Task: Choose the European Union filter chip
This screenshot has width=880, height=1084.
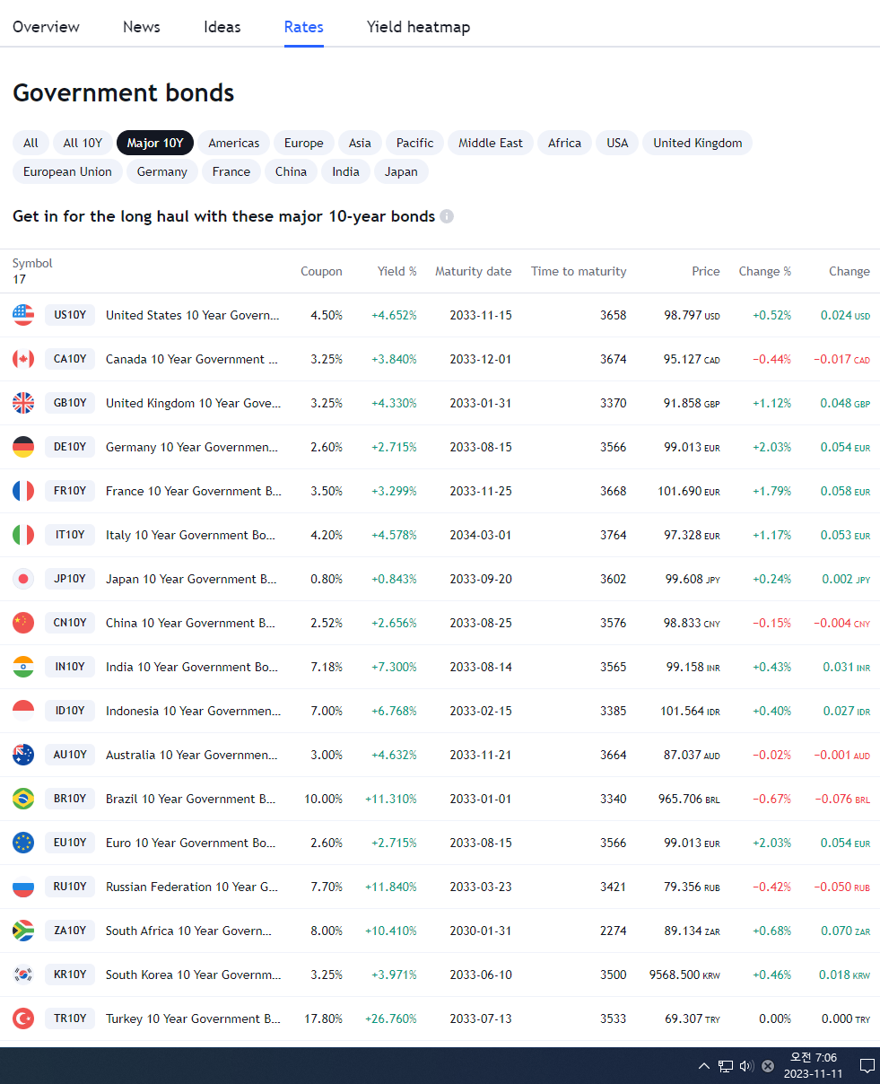Action: coord(68,171)
